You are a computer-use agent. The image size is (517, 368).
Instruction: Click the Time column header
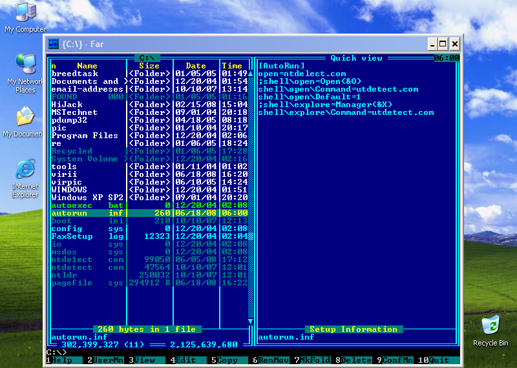pos(232,66)
